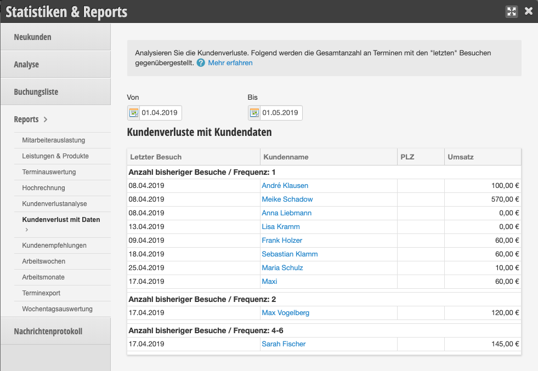Screen dimensions: 538x371
Task: Open the Bis date calendar icon
Action: (x=254, y=113)
